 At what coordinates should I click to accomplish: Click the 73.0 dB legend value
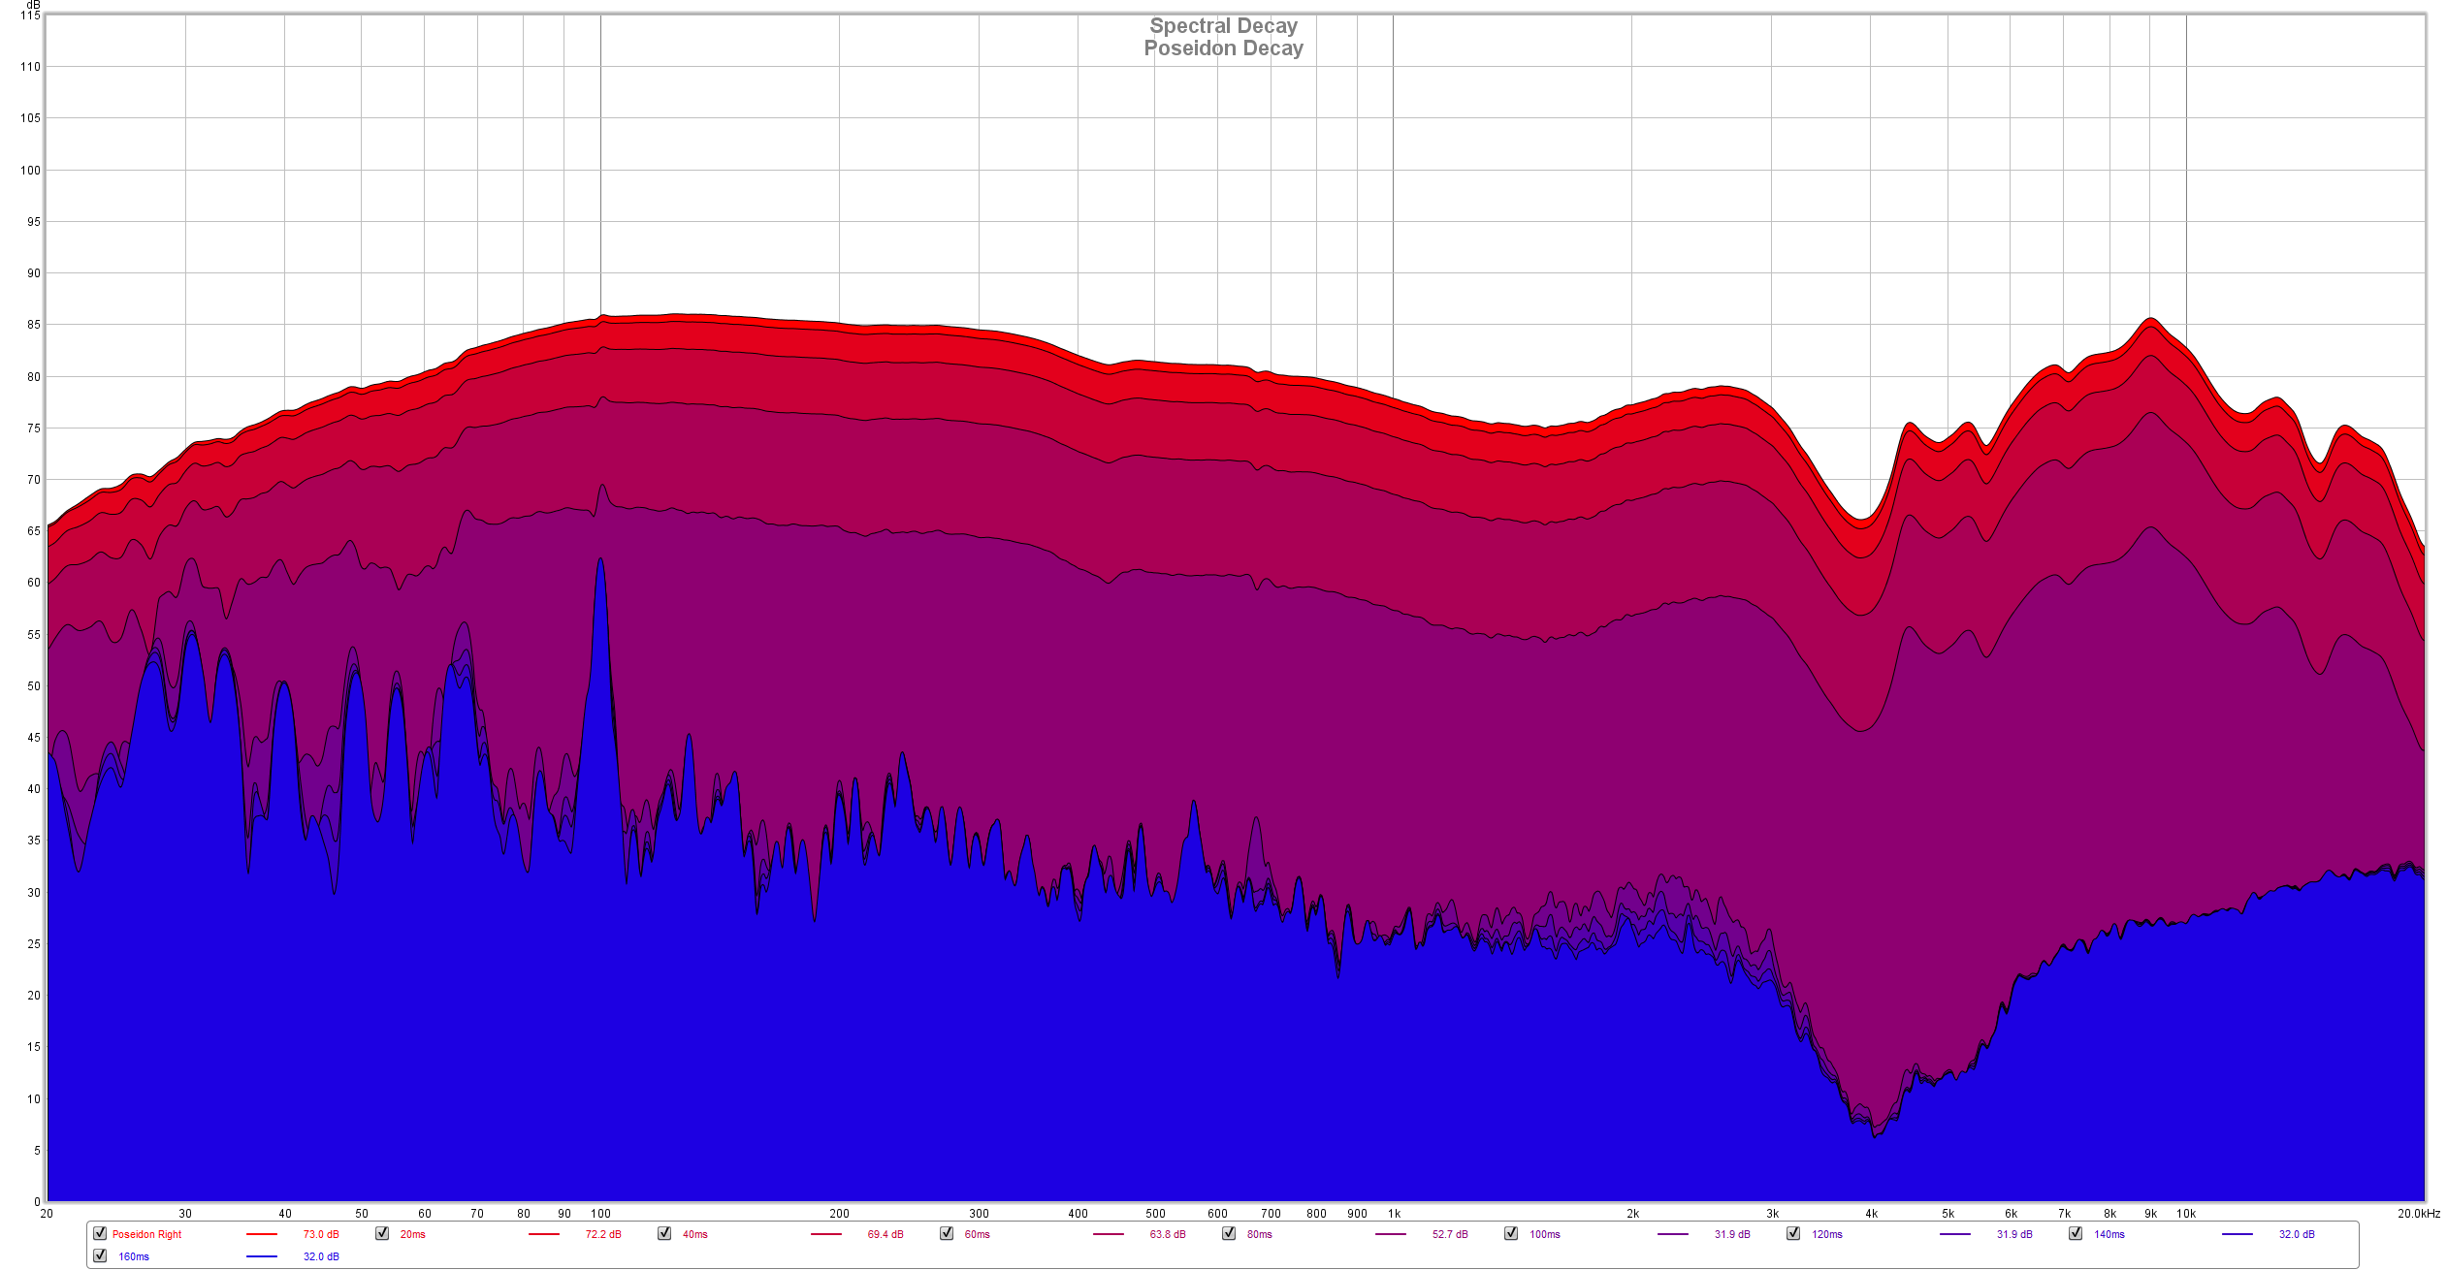point(321,1234)
